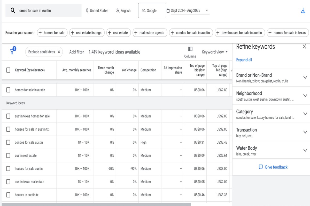
Task: Select the 'houses for sale in austin tx' checkbox
Action: coord(8,129)
